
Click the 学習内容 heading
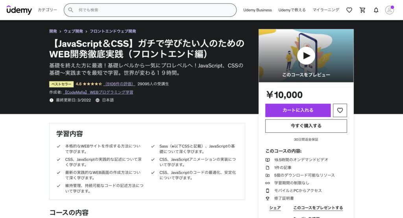70,134
